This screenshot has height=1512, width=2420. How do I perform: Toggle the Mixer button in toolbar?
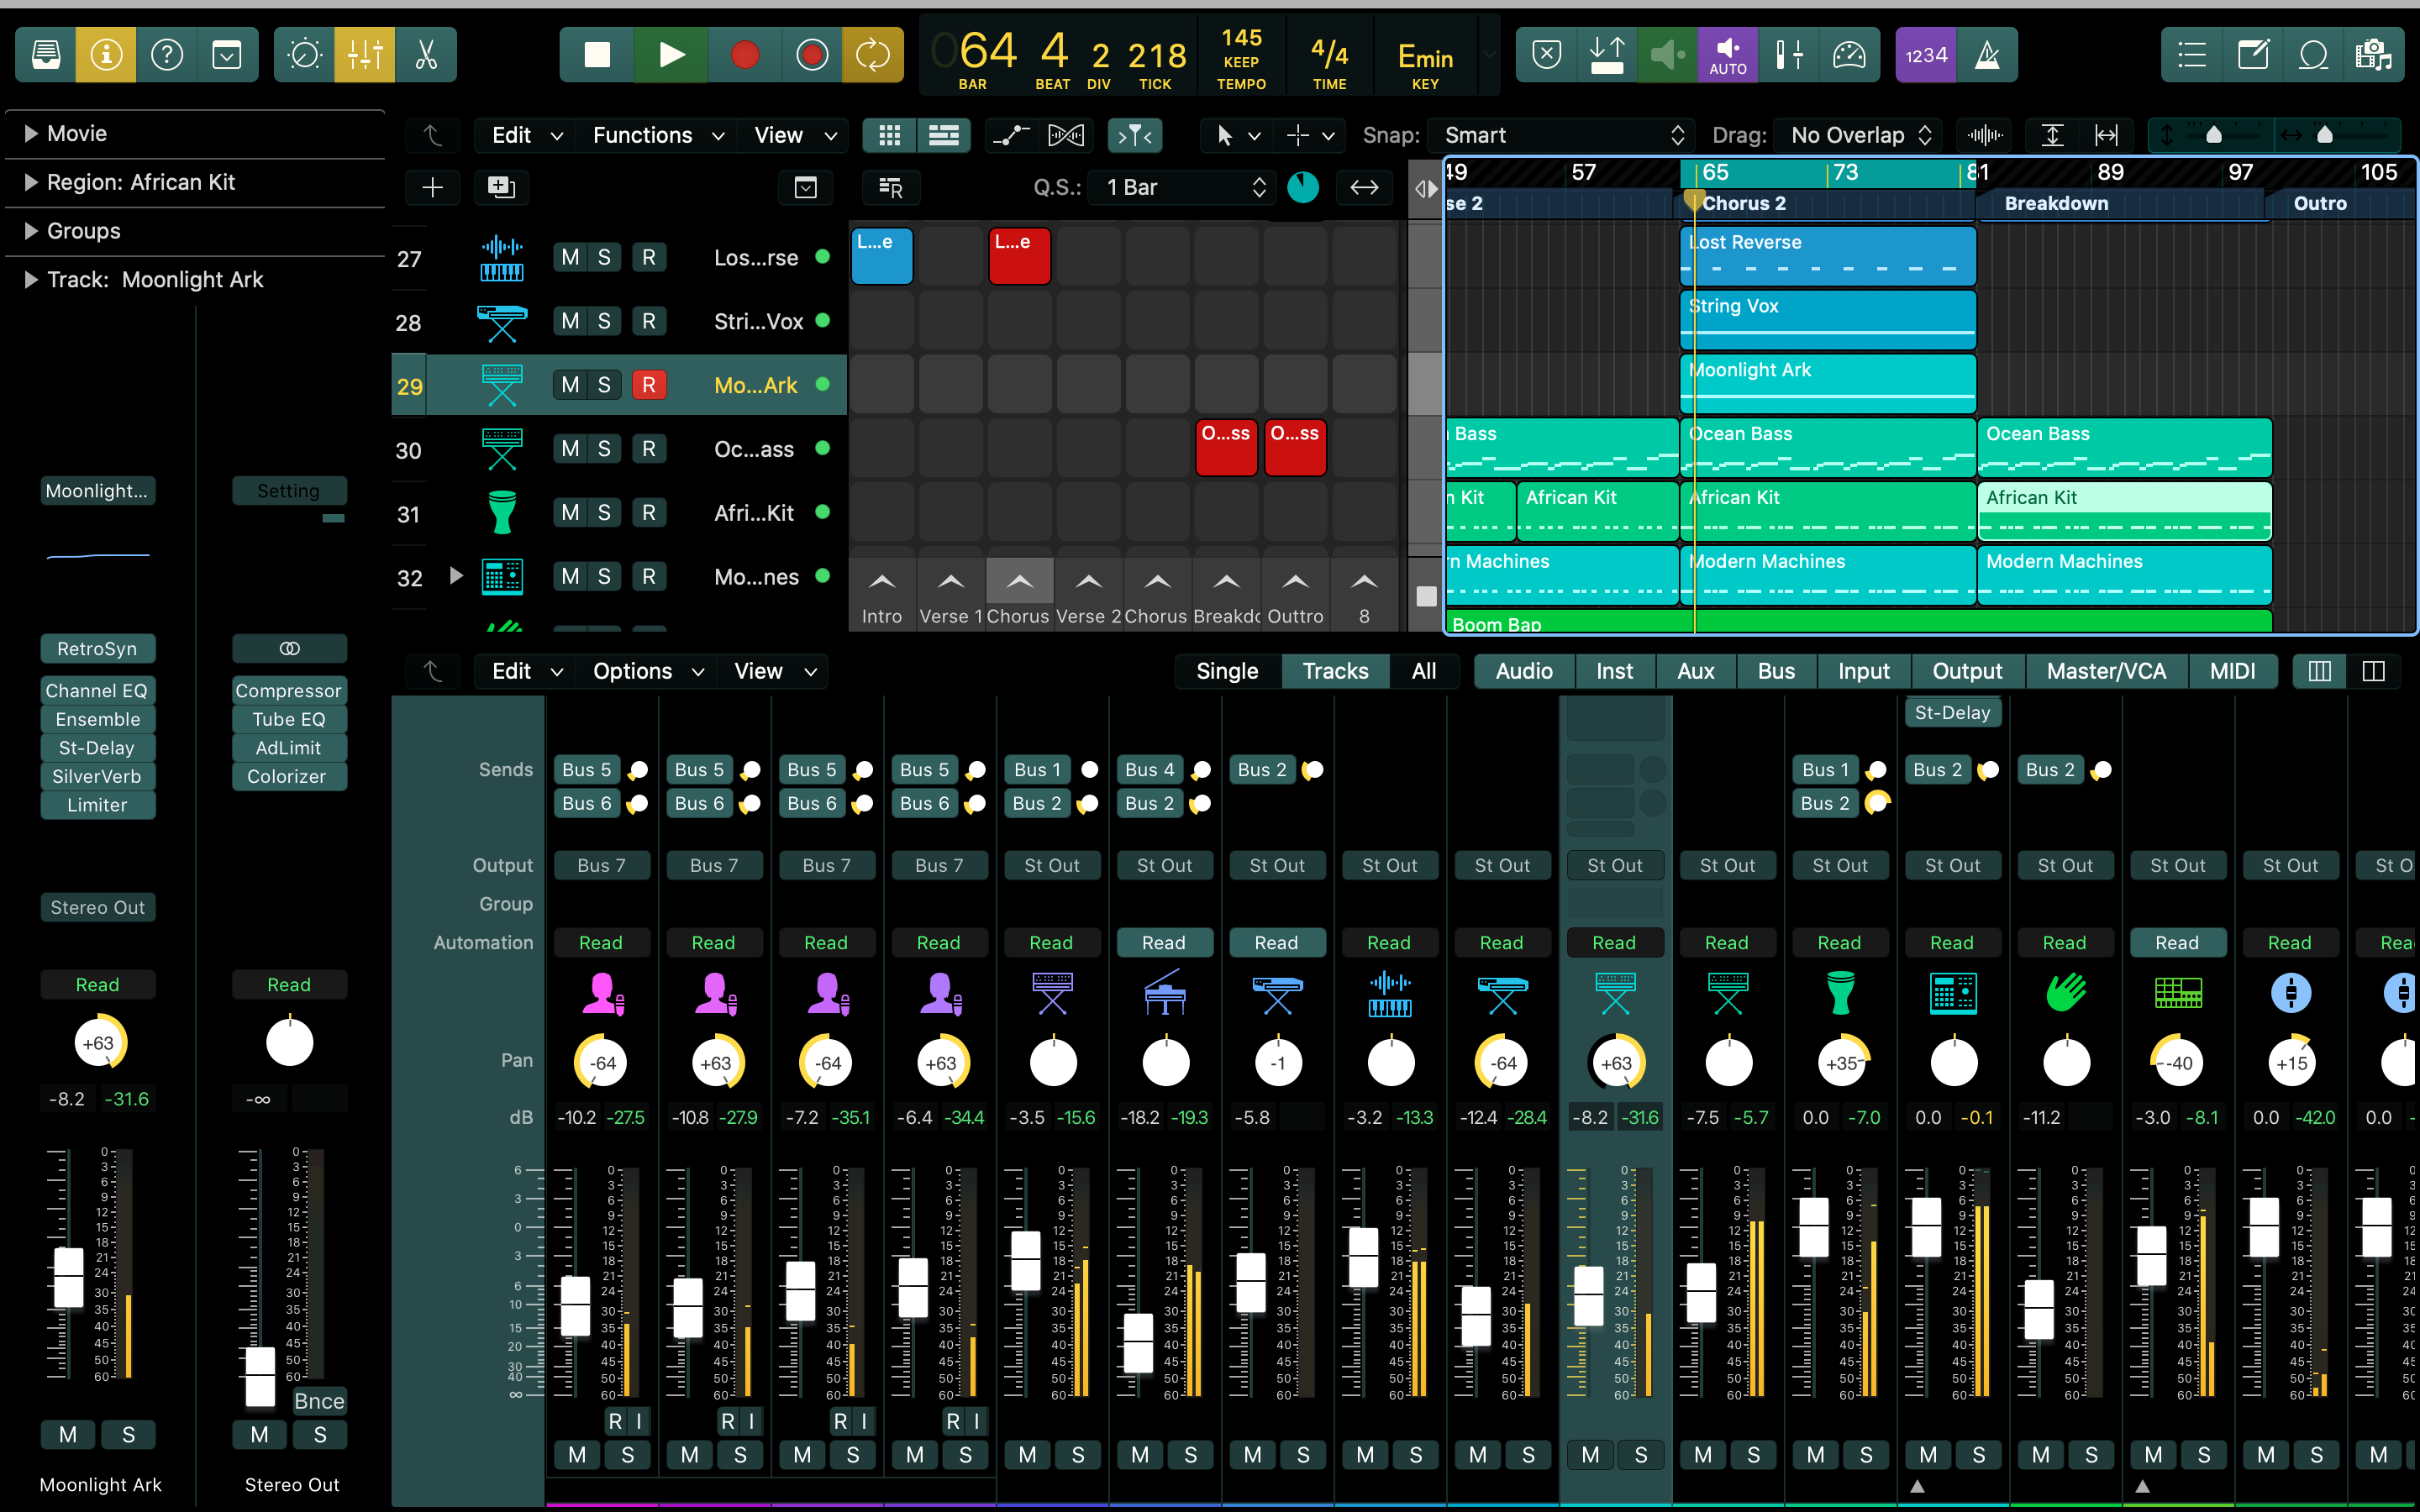(x=365, y=55)
